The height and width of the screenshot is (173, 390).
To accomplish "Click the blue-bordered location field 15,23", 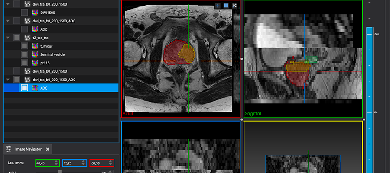I will (x=75, y=163).
